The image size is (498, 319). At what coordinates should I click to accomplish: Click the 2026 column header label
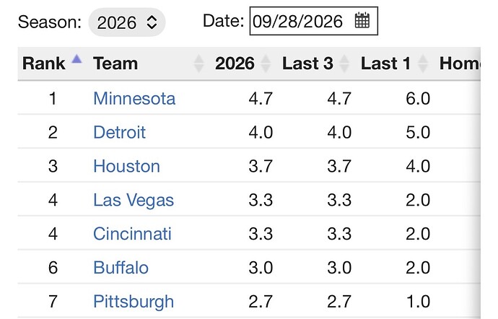(x=235, y=64)
